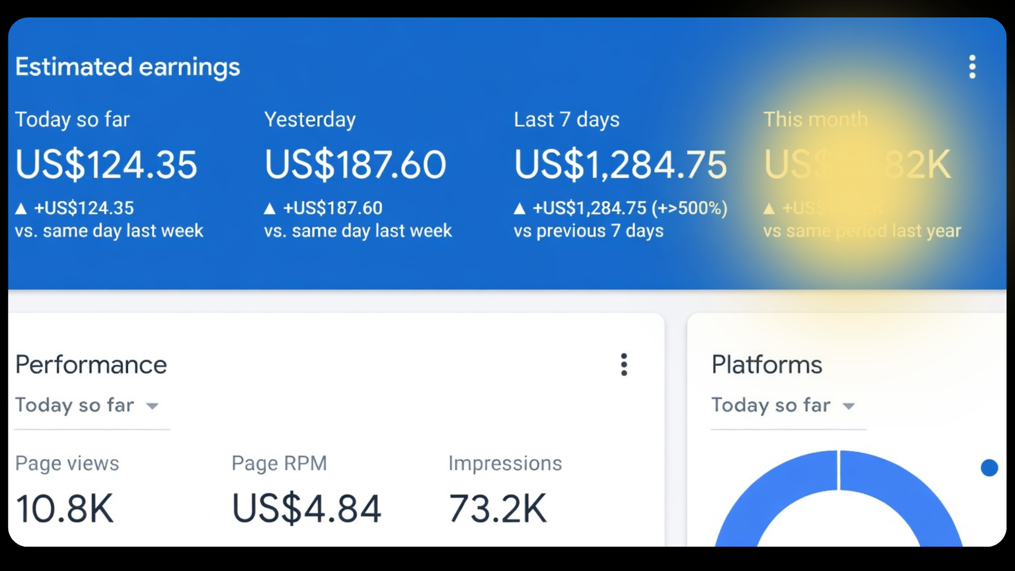This screenshot has height=571, width=1015.
Task: Click the up-triangle beside +US$124.35
Action: pyautogui.click(x=21, y=209)
